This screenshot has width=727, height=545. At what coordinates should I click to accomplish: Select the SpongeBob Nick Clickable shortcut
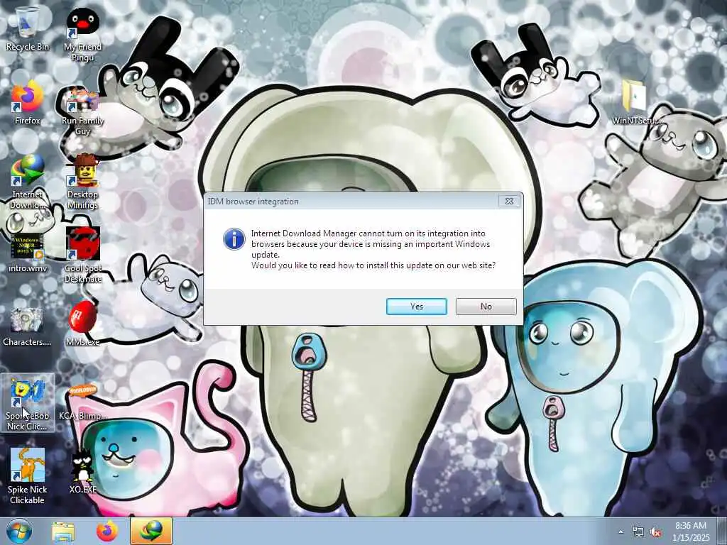[28, 403]
